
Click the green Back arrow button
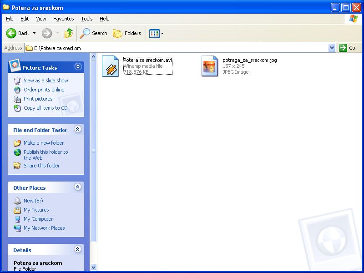click(11, 33)
